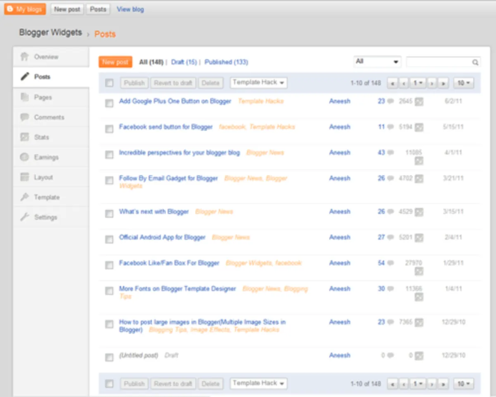Select checkbox for Incredible perspectives post
496x397 pixels.
pos(109,155)
